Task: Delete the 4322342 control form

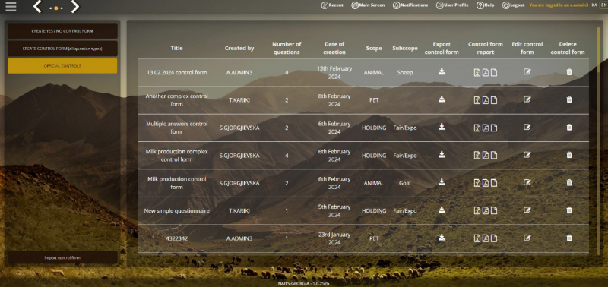Action: tap(569, 238)
